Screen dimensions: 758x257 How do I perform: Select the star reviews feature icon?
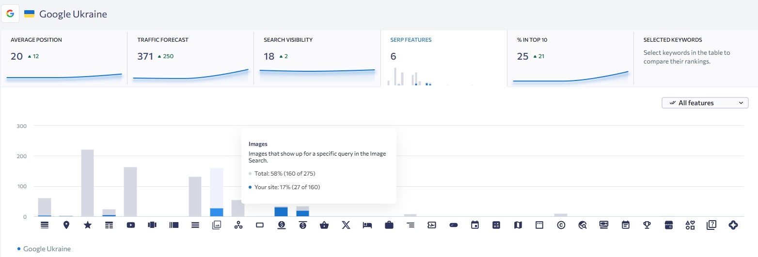88,225
